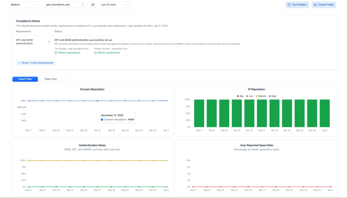Toggle the Low series in IP Reputation legend

coord(249,96)
